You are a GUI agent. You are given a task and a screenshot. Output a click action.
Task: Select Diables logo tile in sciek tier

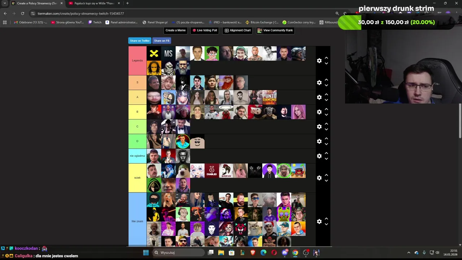tap(212, 171)
